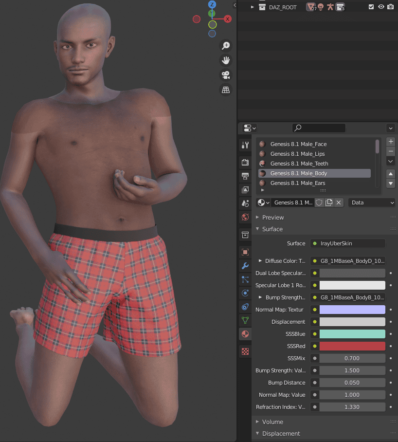Screen dimensions: 398x442
Task: Open the Texture Properties checker tab
Action: (x=245, y=351)
